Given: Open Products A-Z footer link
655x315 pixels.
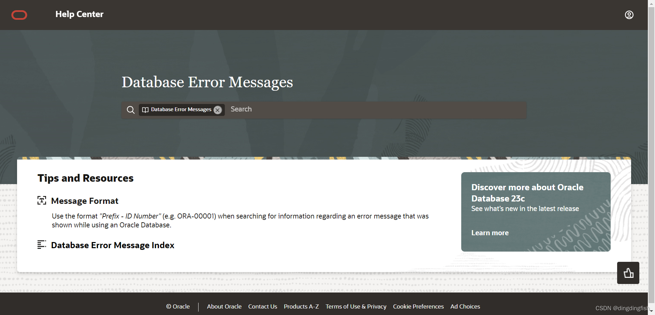Looking at the screenshot, I should [x=301, y=306].
